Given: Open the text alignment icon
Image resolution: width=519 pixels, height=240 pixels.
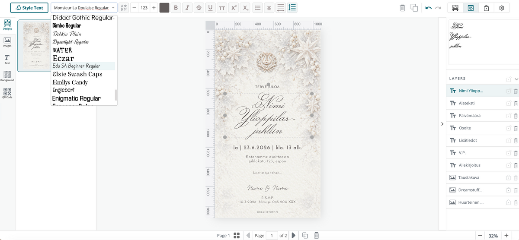Looking at the screenshot, I should coord(269,8).
